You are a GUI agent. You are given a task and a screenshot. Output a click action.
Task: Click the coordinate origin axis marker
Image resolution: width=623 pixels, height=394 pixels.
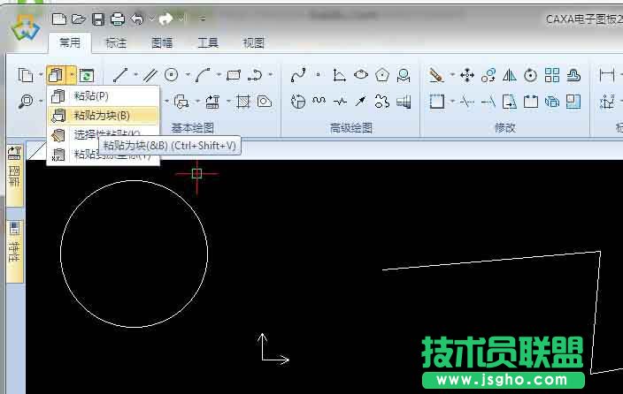[x=274, y=349]
